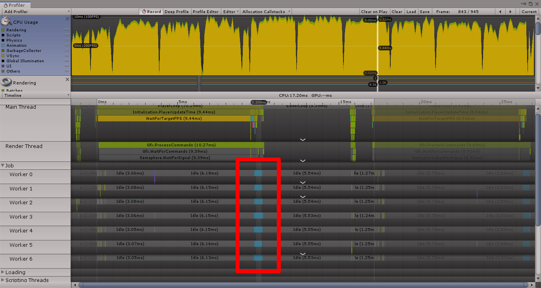Close the CPU Usage profiler module
The height and width of the screenshot is (288, 541).
67,19
